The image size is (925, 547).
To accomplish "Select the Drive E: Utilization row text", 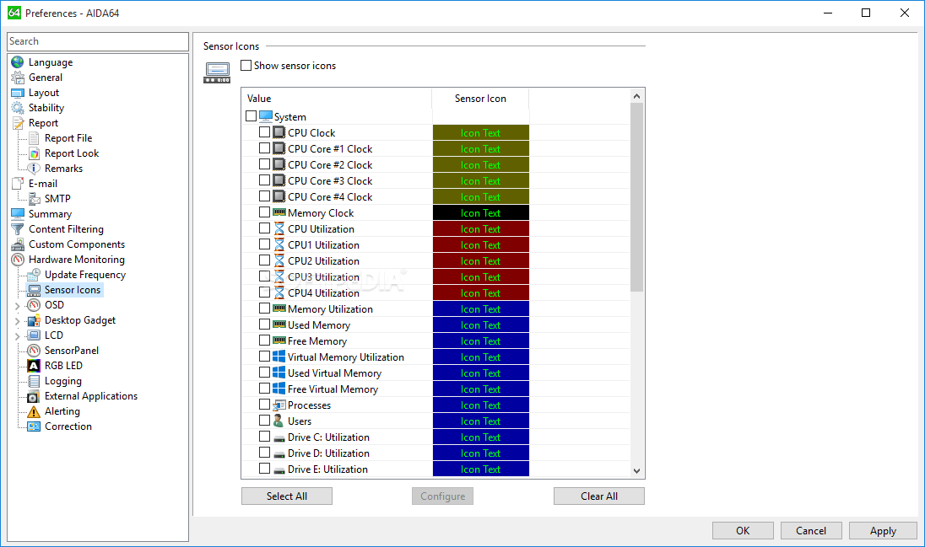I will pyautogui.click(x=328, y=469).
